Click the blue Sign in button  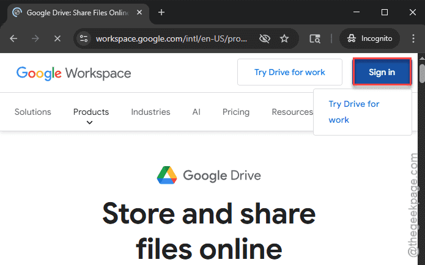coord(382,72)
